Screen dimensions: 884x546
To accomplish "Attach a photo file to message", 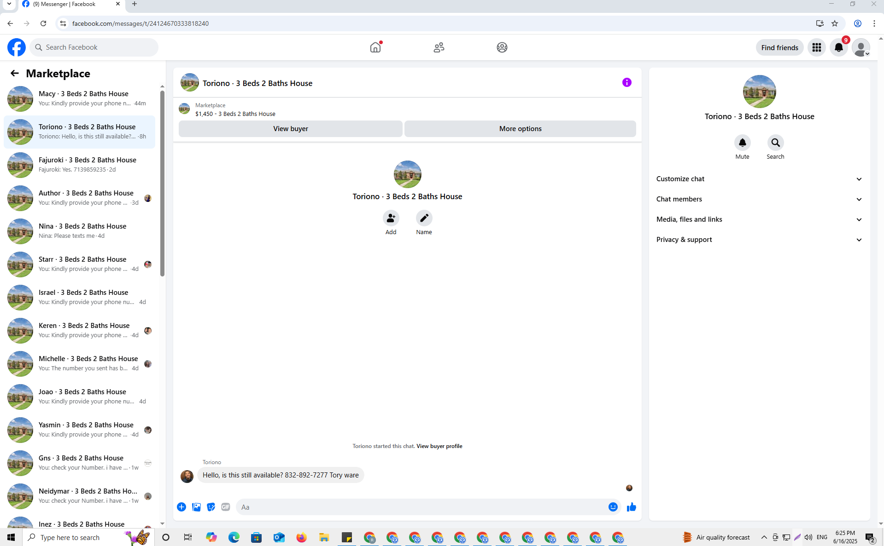I will click(x=196, y=507).
